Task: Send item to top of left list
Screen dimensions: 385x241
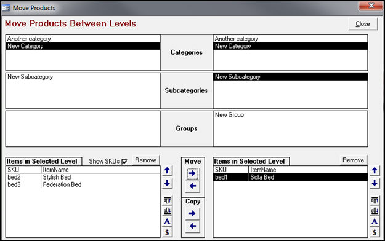Action: pyautogui.click(x=167, y=200)
